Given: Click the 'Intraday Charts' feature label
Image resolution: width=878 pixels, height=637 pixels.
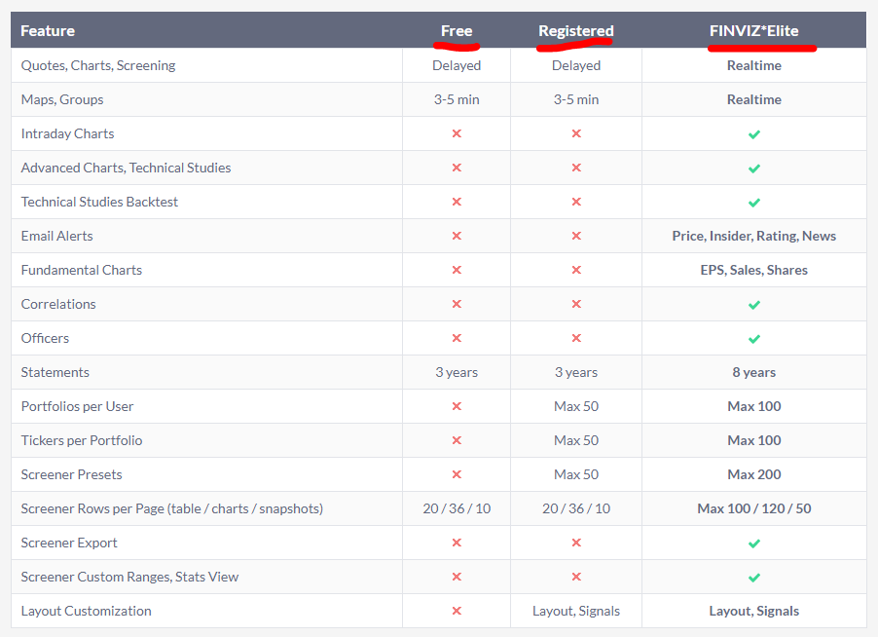Looking at the screenshot, I should [x=67, y=133].
